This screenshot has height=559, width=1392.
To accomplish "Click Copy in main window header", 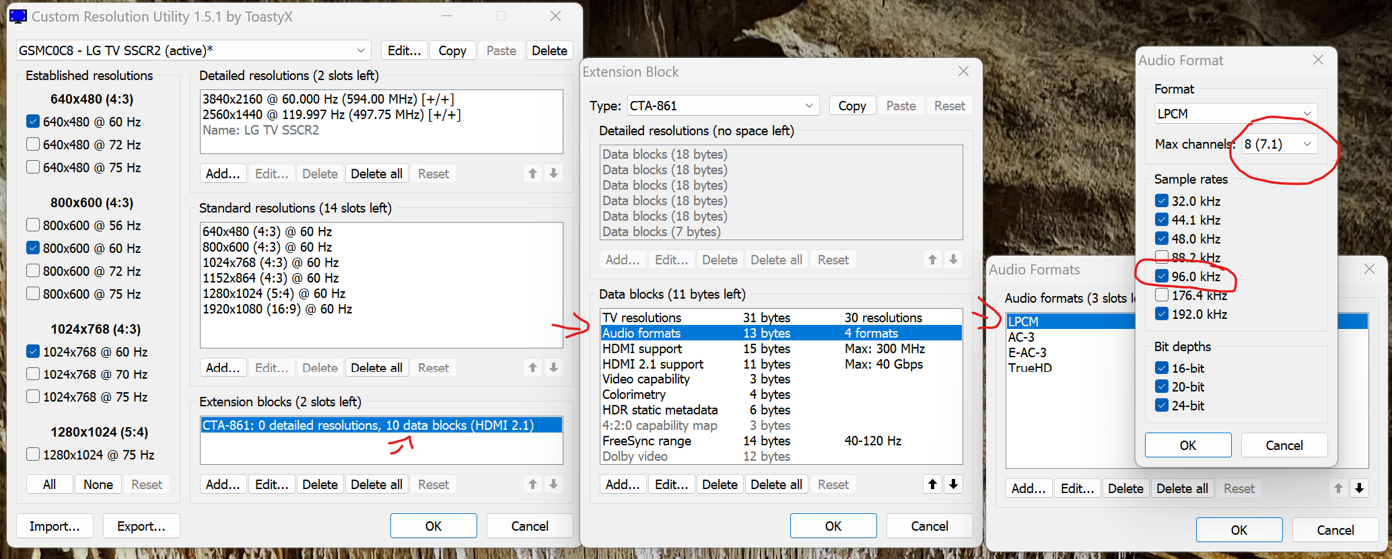I will point(452,50).
